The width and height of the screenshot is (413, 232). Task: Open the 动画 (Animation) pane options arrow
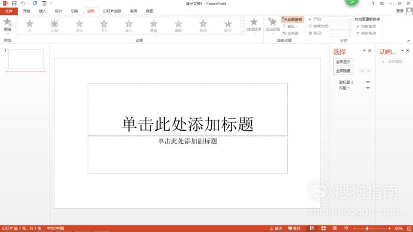tap(402, 50)
